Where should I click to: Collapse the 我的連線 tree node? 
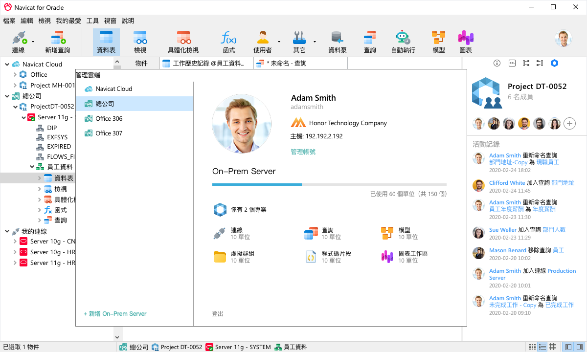tap(7, 231)
